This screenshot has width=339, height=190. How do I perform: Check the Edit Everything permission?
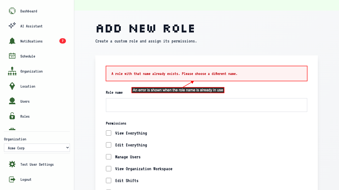click(109, 145)
